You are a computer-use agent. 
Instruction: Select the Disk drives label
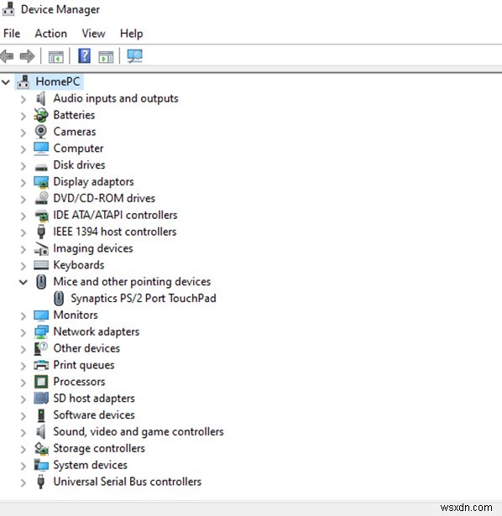[x=80, y=165]
